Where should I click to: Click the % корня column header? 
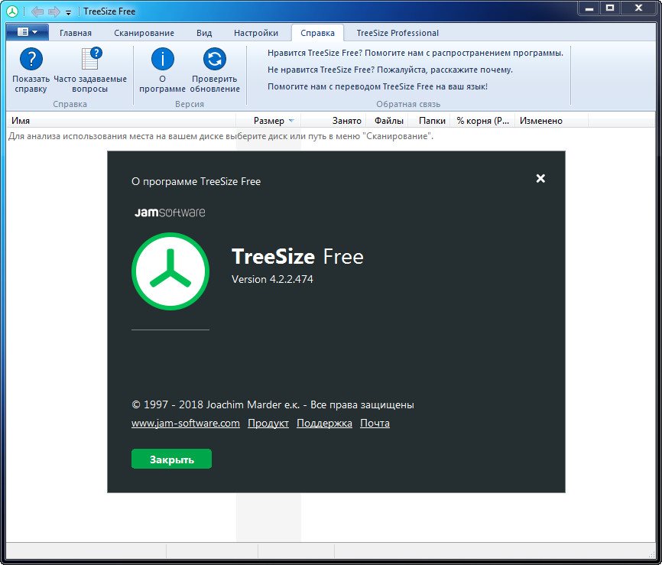pyautogui.click(x=483, y=121)
